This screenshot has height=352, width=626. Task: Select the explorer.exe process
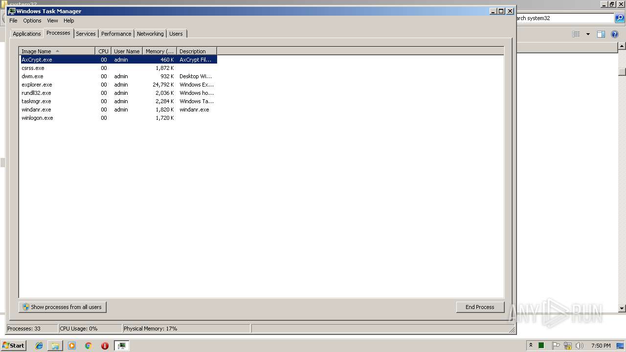coord(118,85)
